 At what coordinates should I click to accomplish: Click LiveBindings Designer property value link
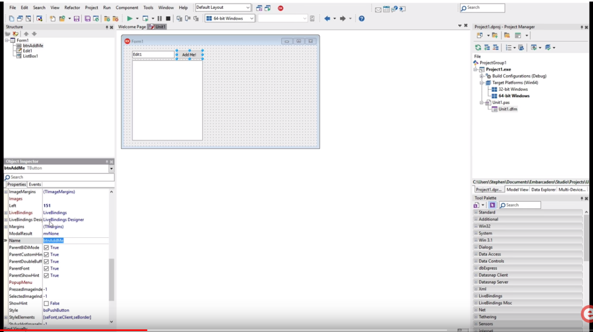tap(64, 220)
